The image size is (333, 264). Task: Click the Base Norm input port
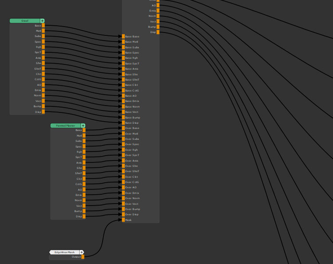(123, 106)
